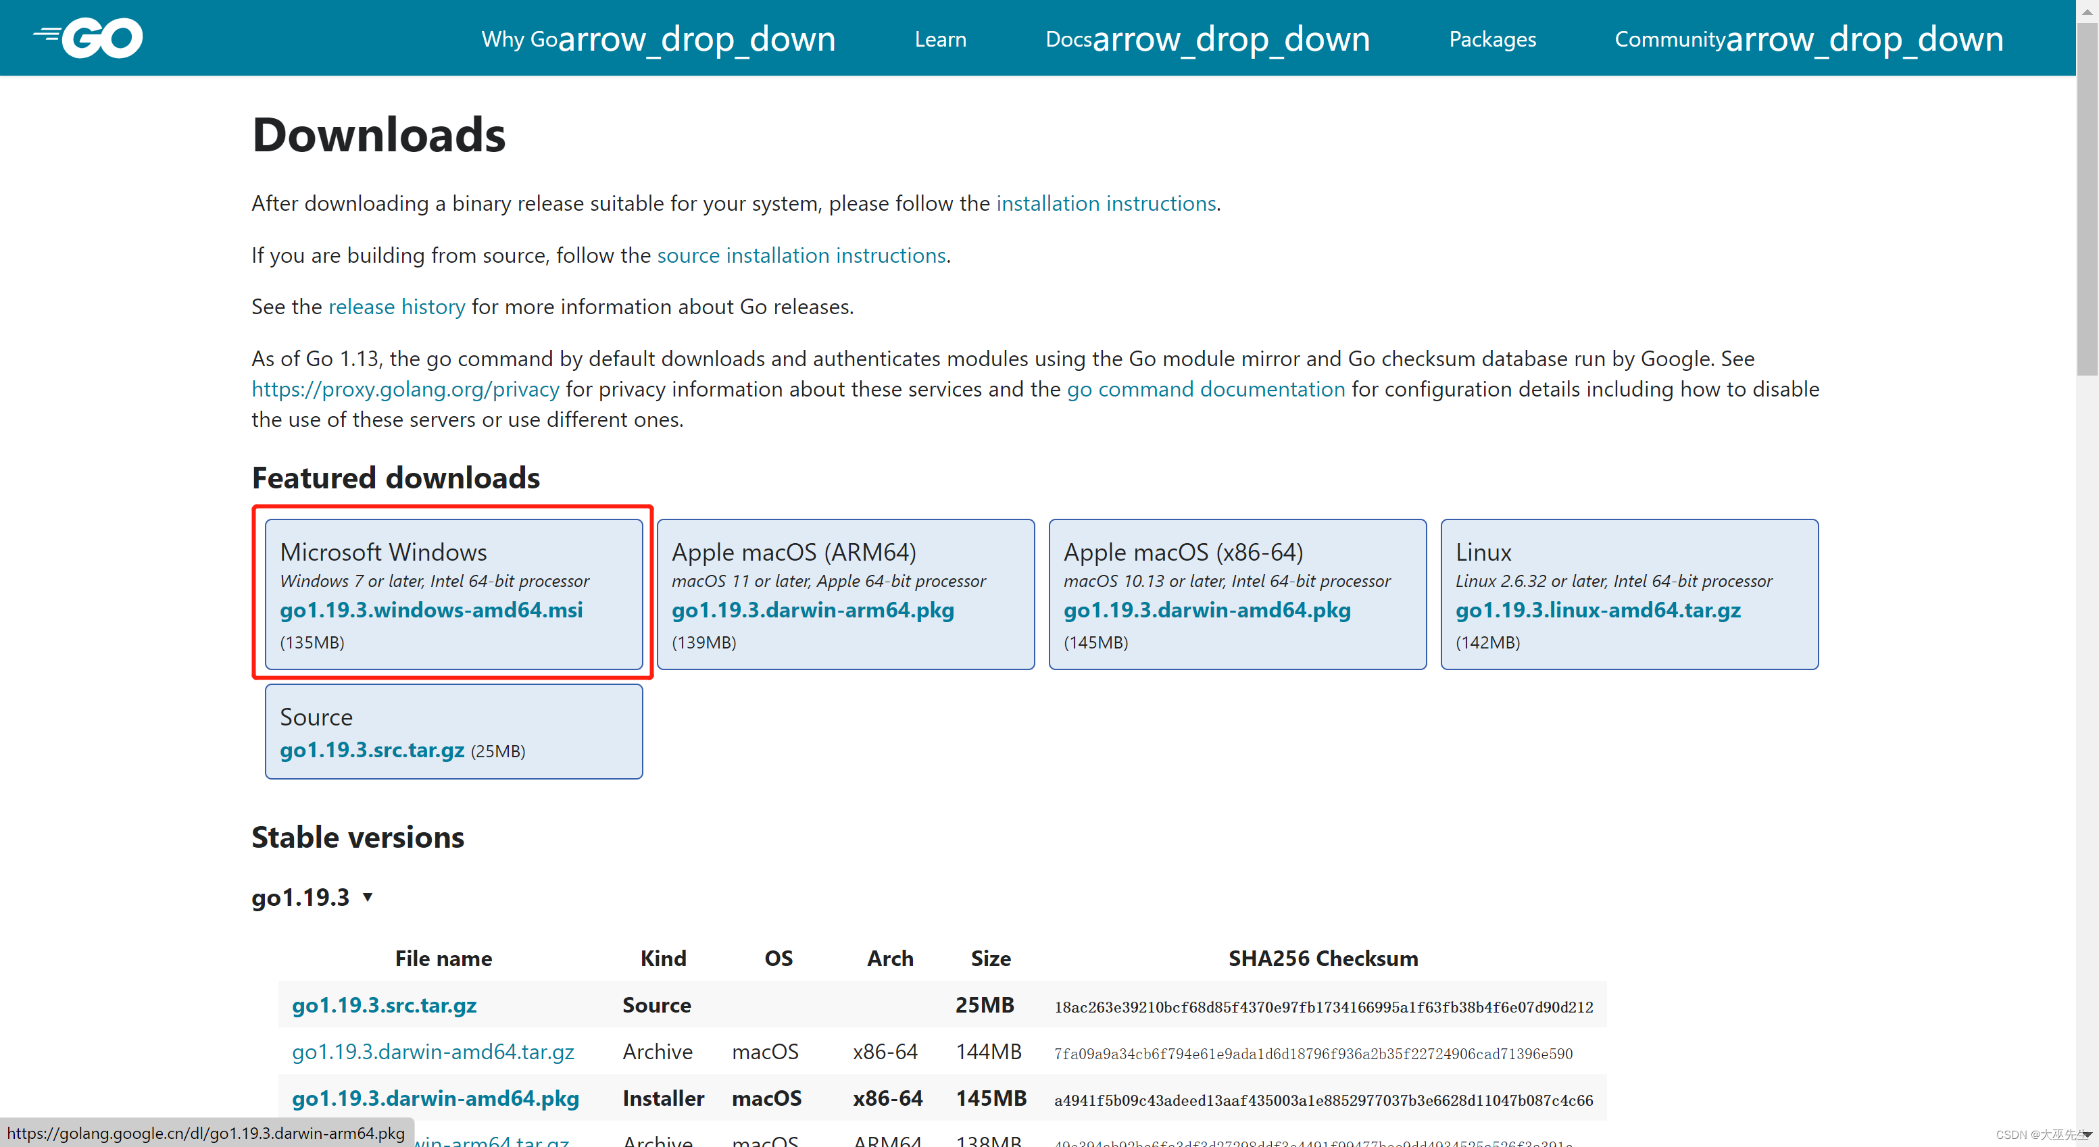Open the release history link
This screenshot has width=2099, height=1147.
(396, 306)
